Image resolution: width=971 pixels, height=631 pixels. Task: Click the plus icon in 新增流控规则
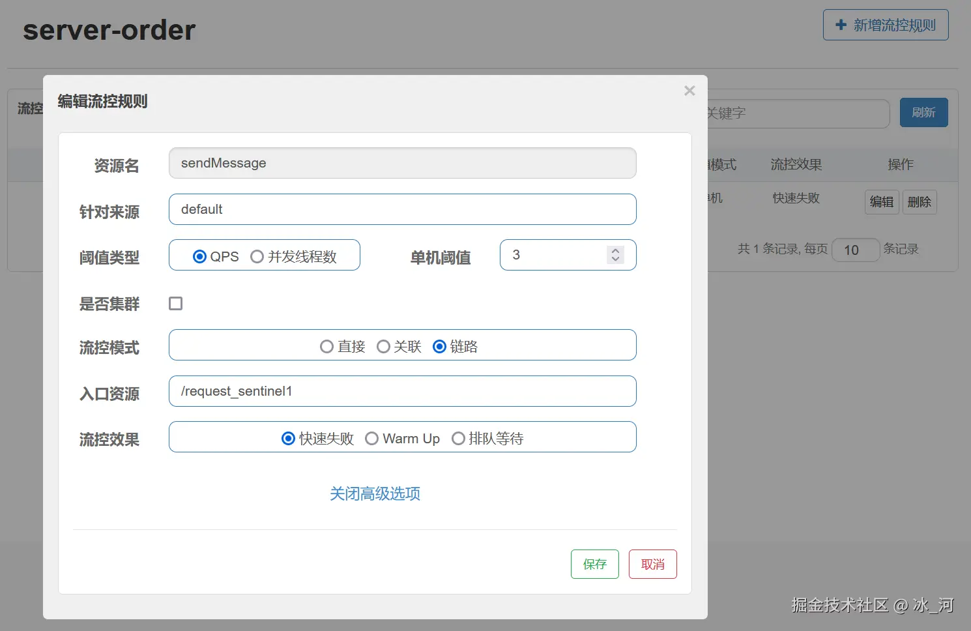coord(841,25)
